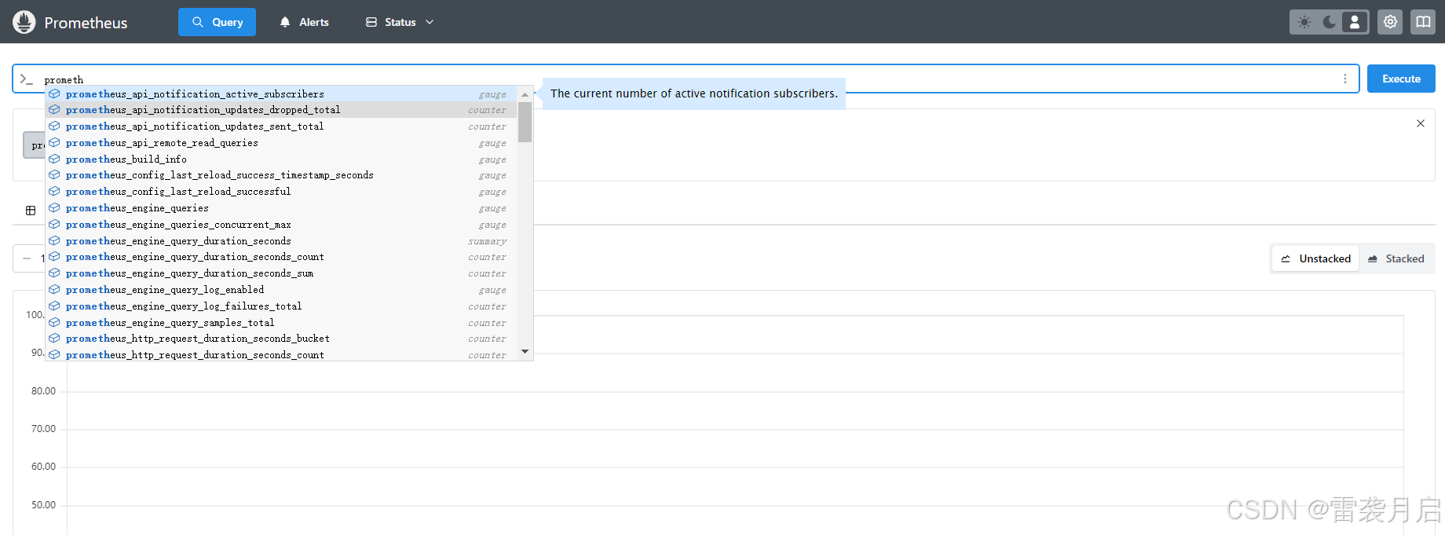The image size is (1445, 535).
Task: Click cube icon beside prometheus_engine_query_duration_seconds_sum
Action: click(54, 273)
